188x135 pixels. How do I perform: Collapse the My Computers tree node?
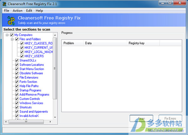(x=7, y=35)
